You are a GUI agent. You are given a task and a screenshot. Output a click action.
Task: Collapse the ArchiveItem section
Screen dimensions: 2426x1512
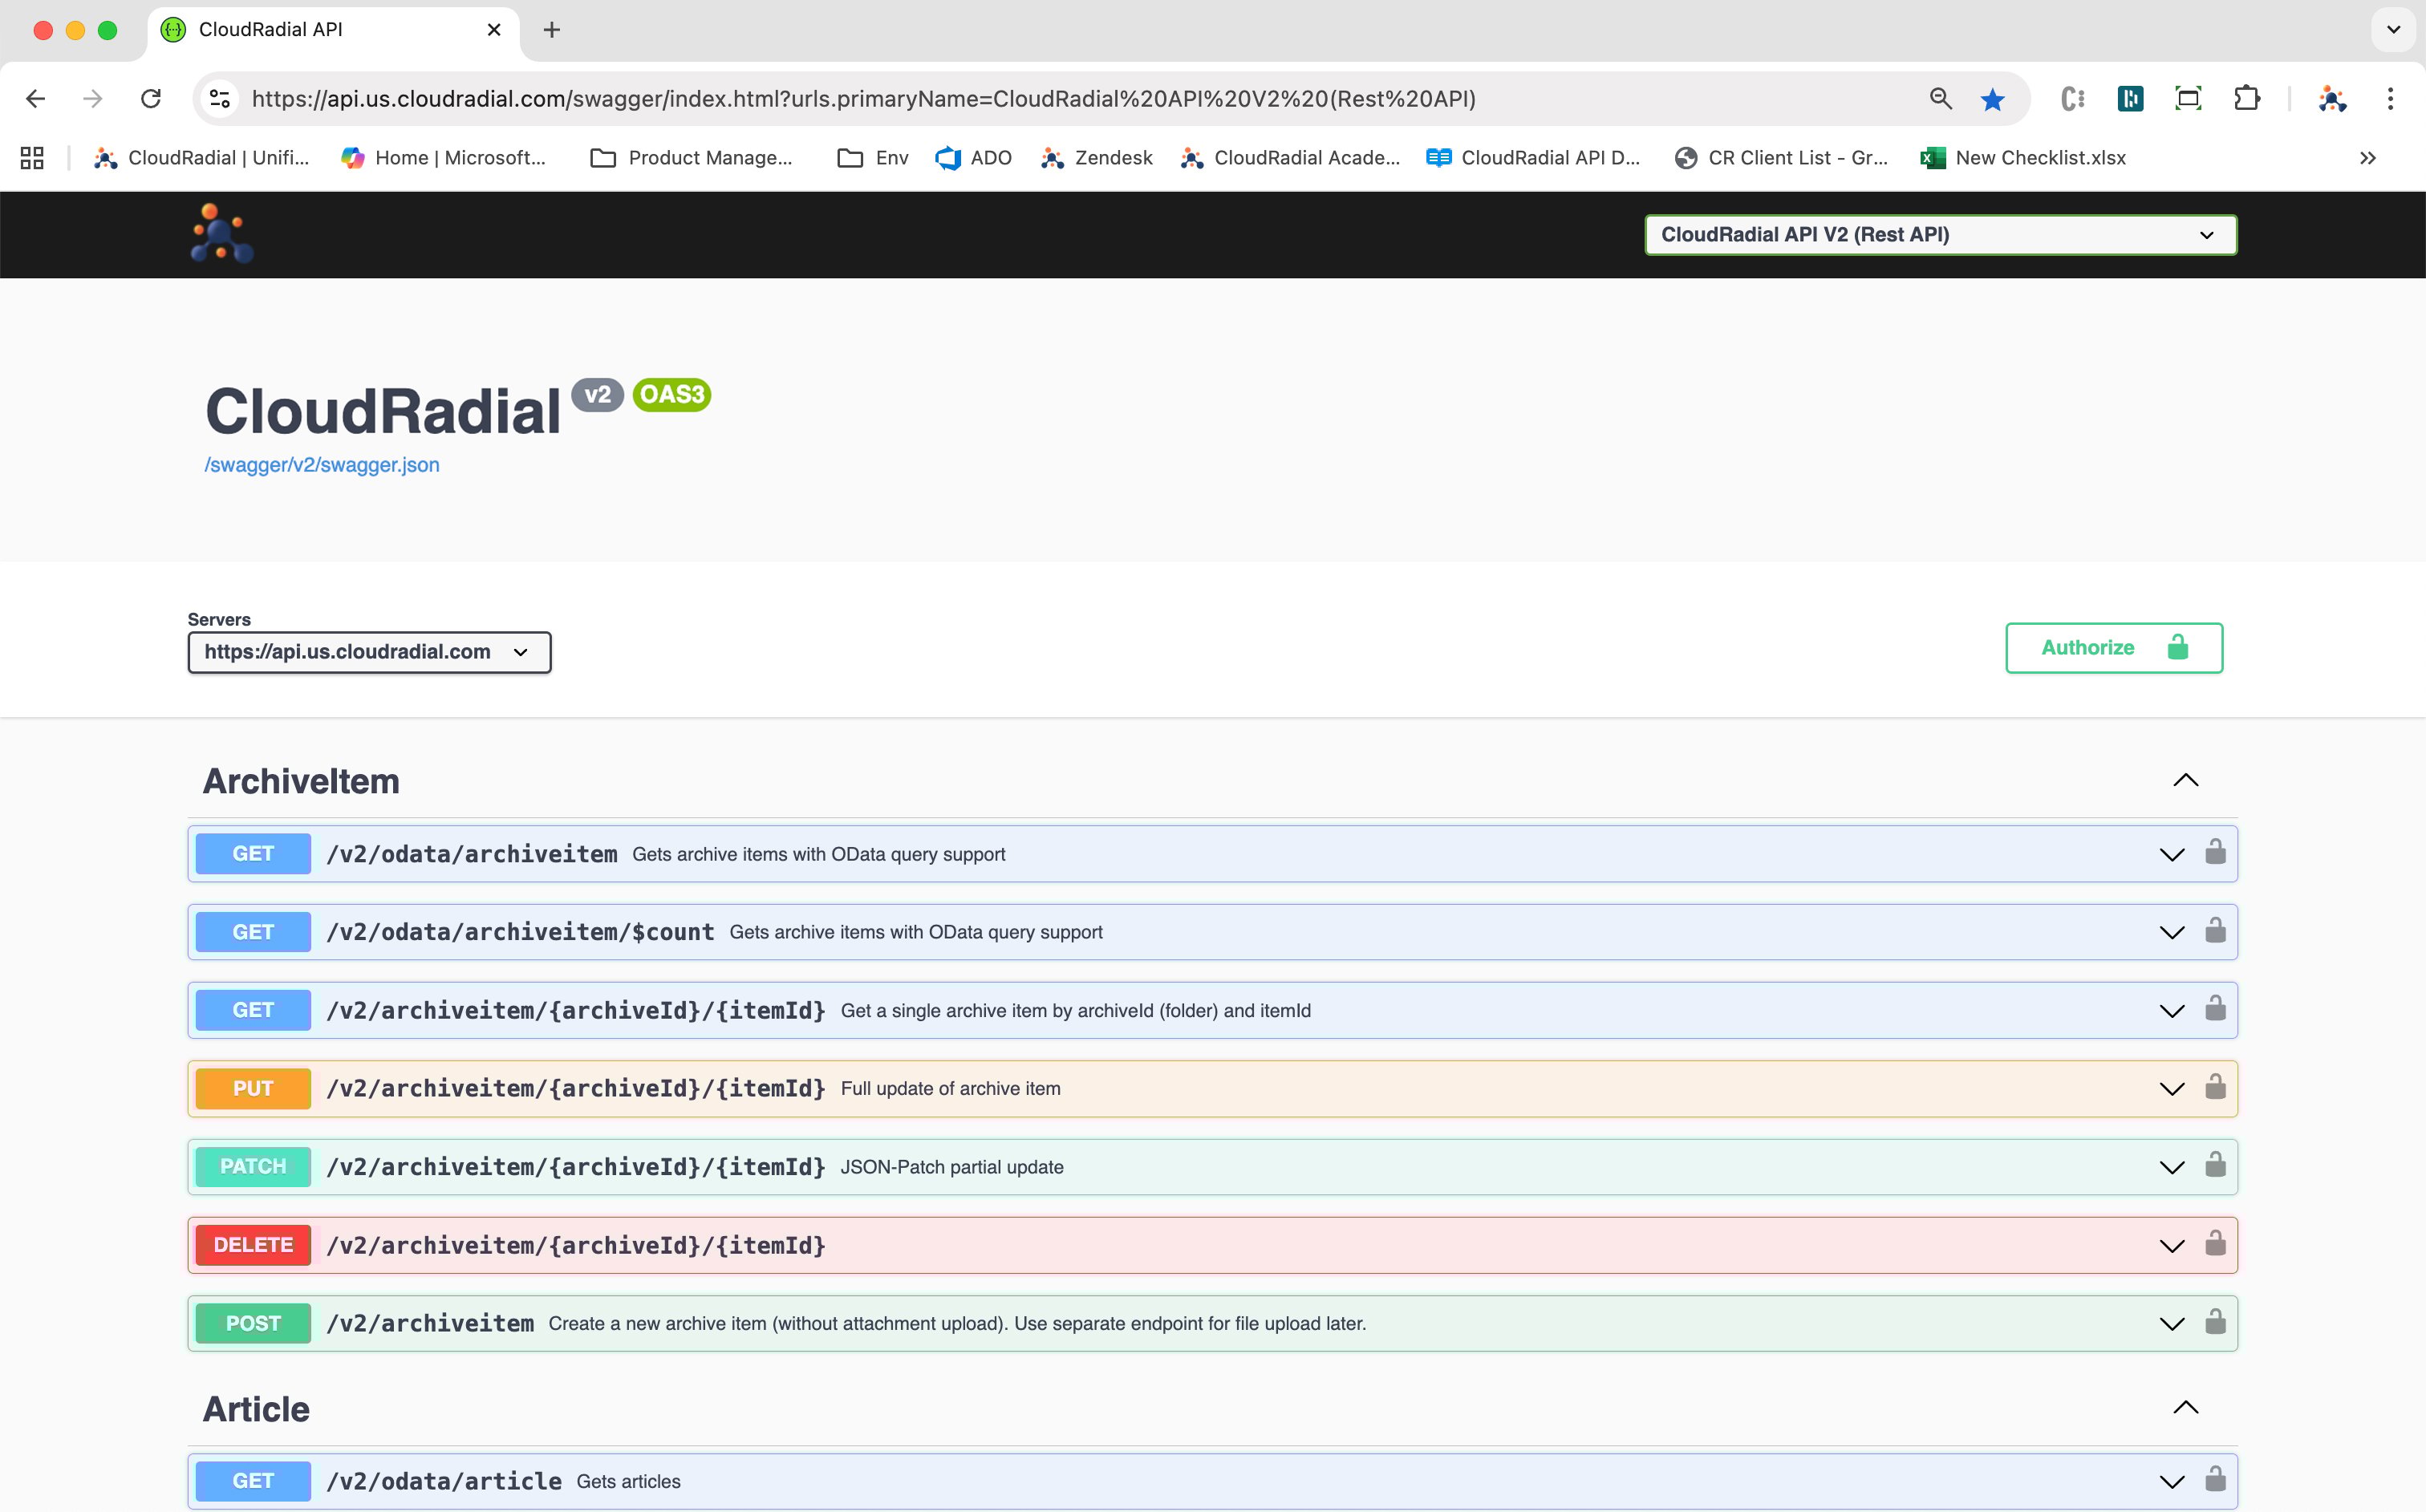tap(2186, 780)
